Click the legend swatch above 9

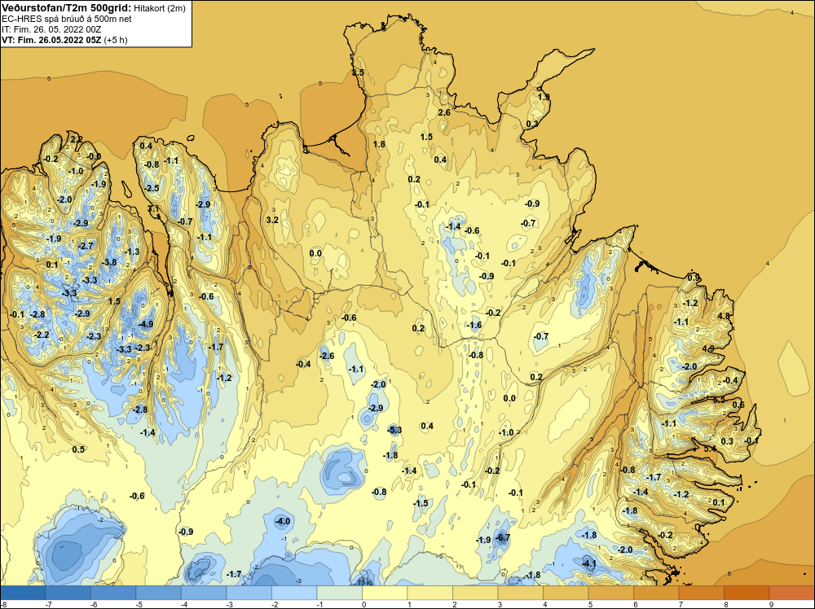[791, 593]
